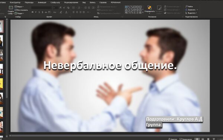Open the Слайд-шоу ribbon tab
Image resolution: width=223 pixels, height=140 pixels.
click(55, 3)
